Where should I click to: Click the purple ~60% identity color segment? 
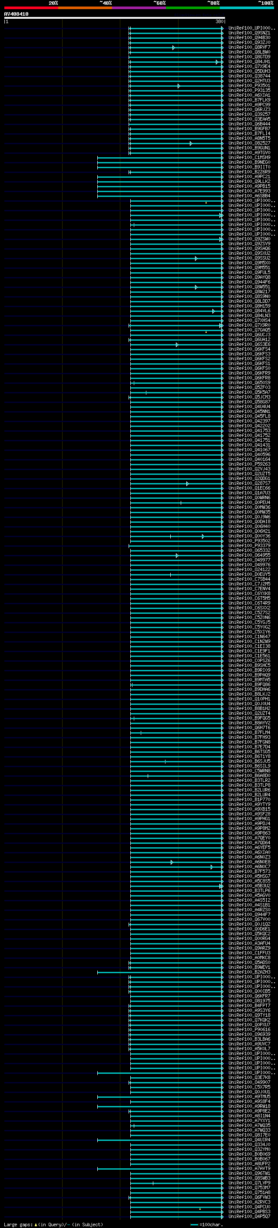(x=139, y=8)
